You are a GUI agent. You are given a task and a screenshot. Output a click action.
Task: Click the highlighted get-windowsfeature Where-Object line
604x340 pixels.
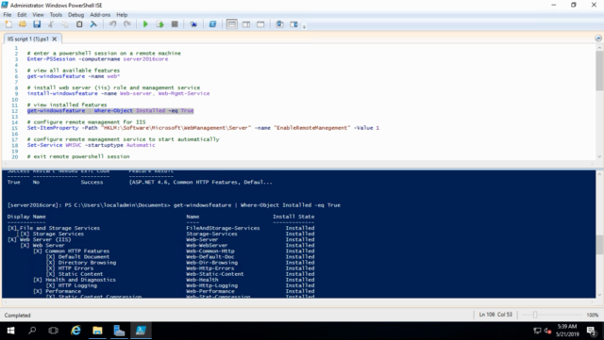click(x=110, y=111)
